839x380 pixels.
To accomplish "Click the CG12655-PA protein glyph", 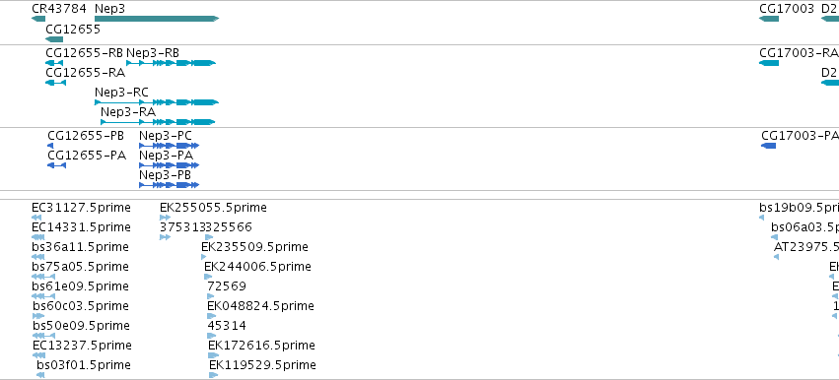I will click(x=57, y=165).
